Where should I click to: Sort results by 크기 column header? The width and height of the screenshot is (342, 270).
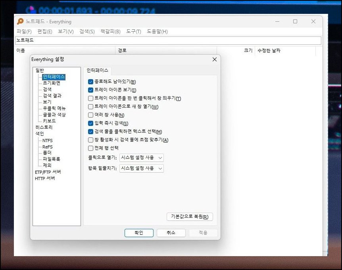pos(236,50)
